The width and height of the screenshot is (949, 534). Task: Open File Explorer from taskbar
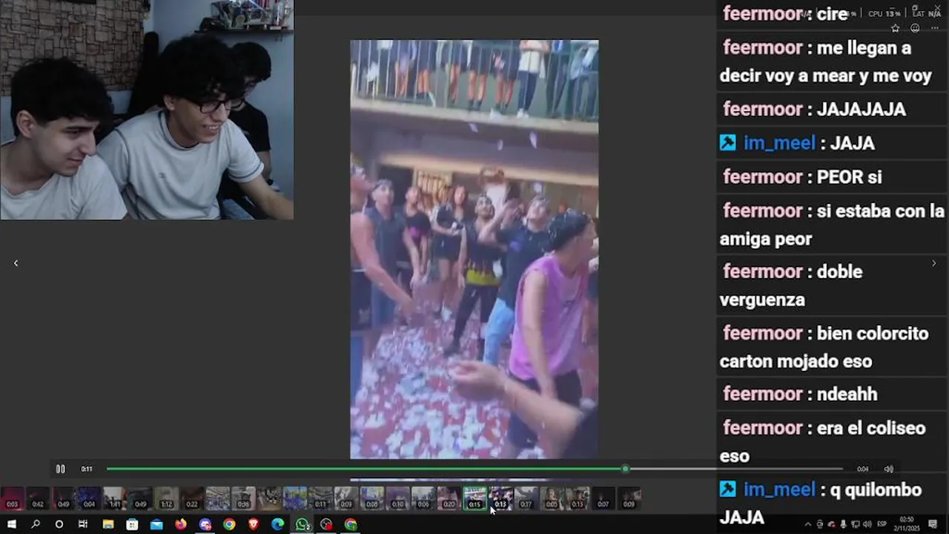(108, 524)
